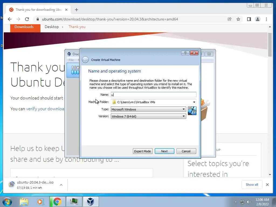Launch Windows Media Player from taskbar

point(40,202)
